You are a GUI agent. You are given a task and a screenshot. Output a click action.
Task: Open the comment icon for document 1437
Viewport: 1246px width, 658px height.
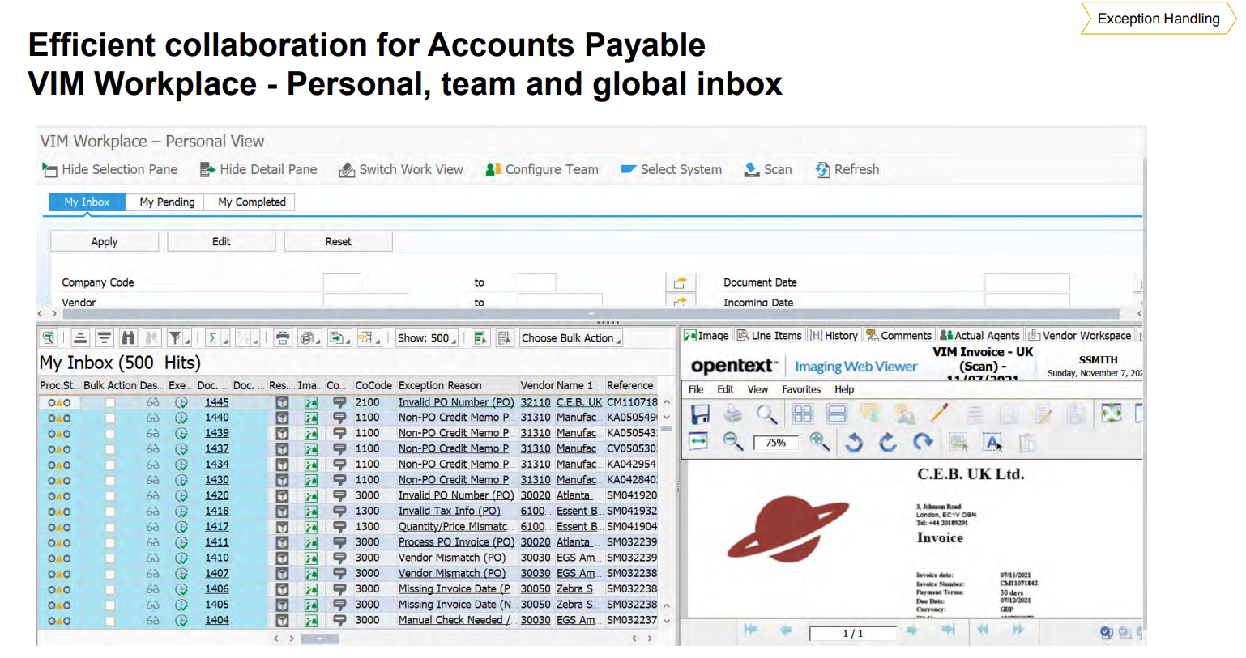[339, 449]
